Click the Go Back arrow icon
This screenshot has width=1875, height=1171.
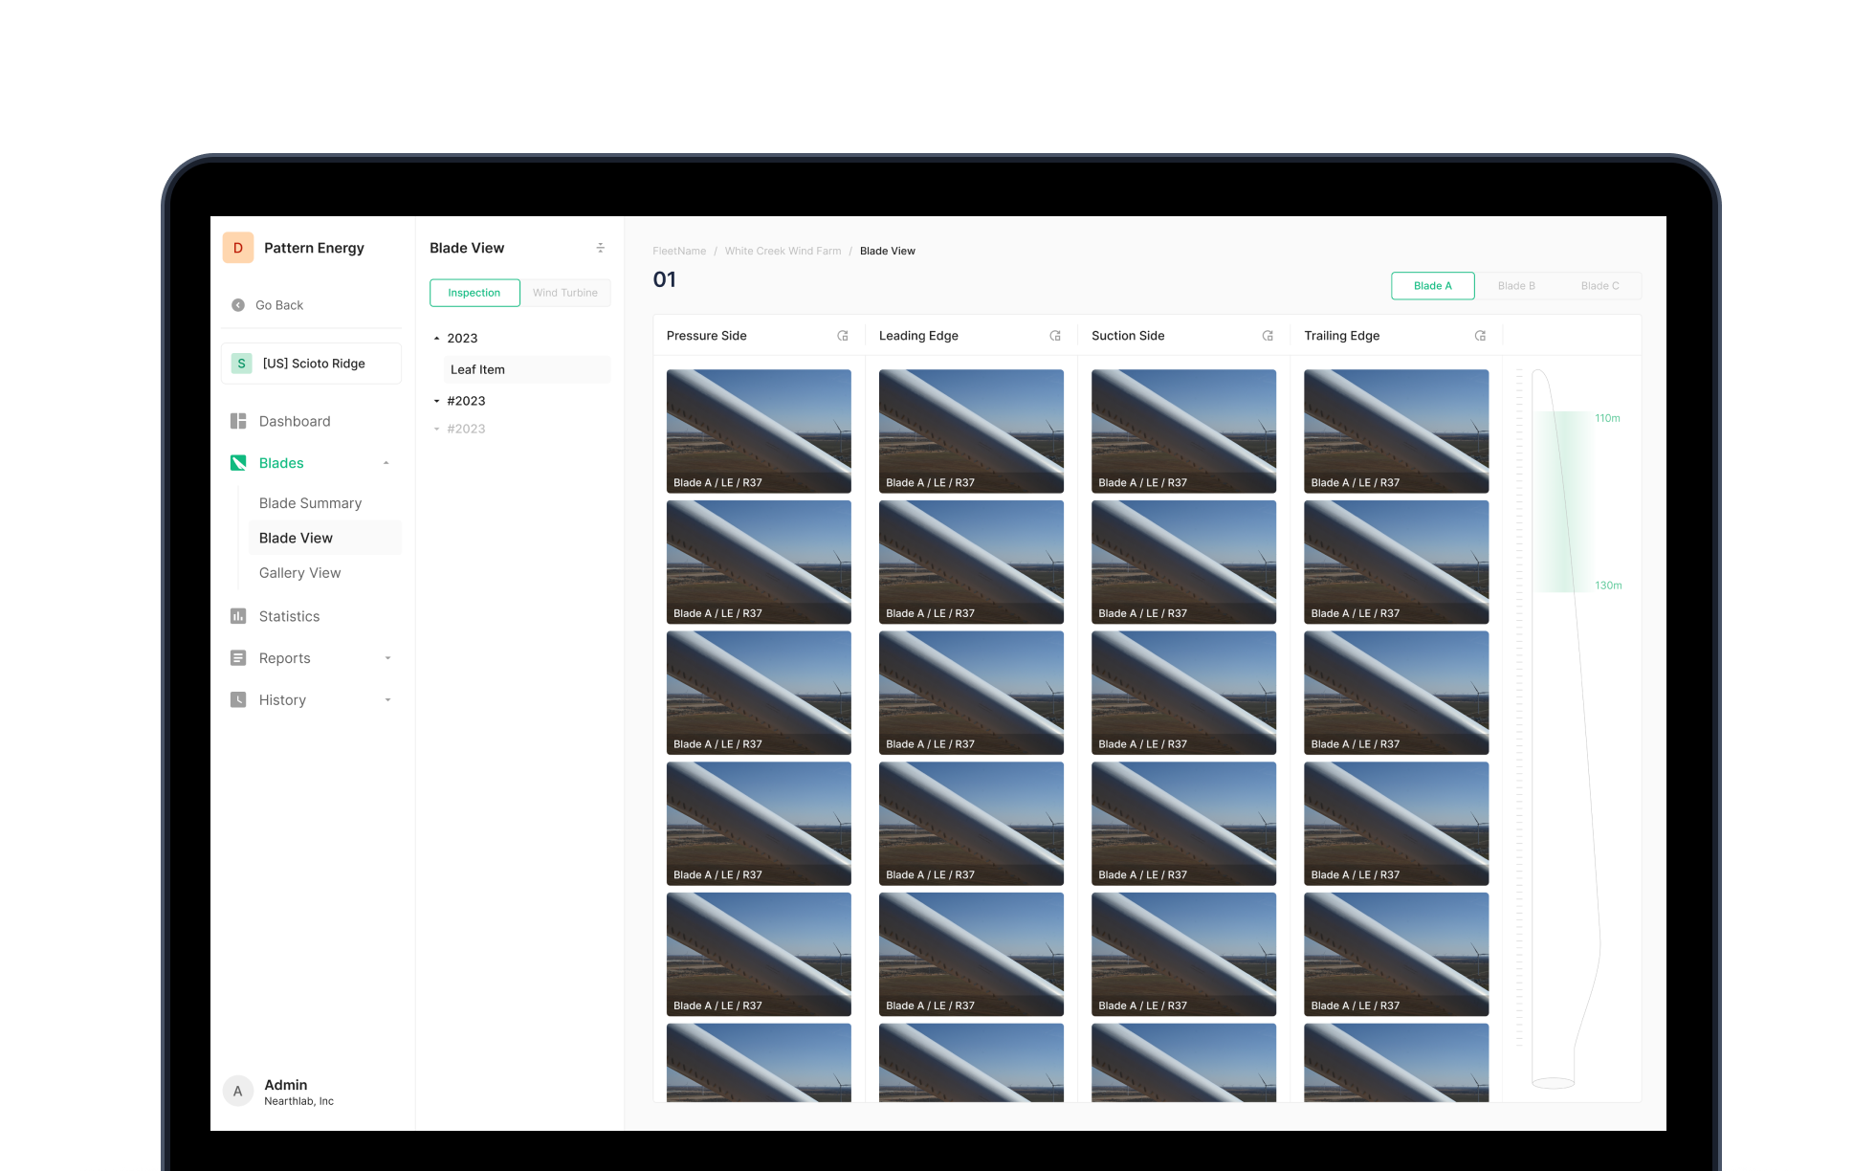238,305
